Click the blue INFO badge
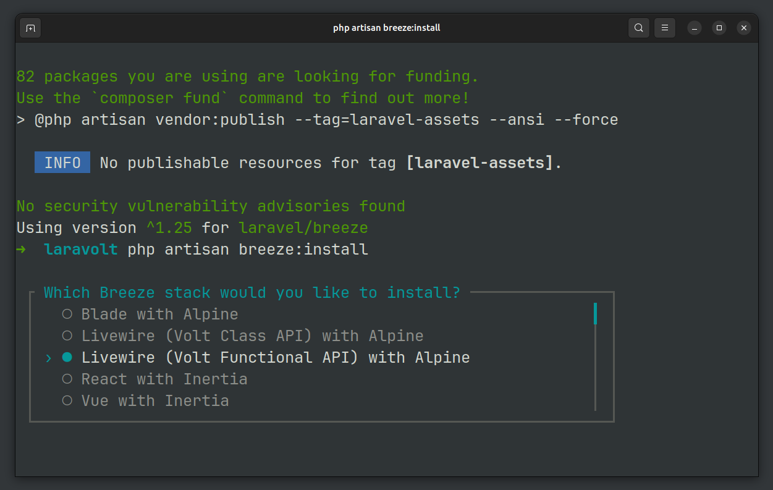The height and width of the screenshot is (490, 773). pyautogui.click(x=62, y=163)
